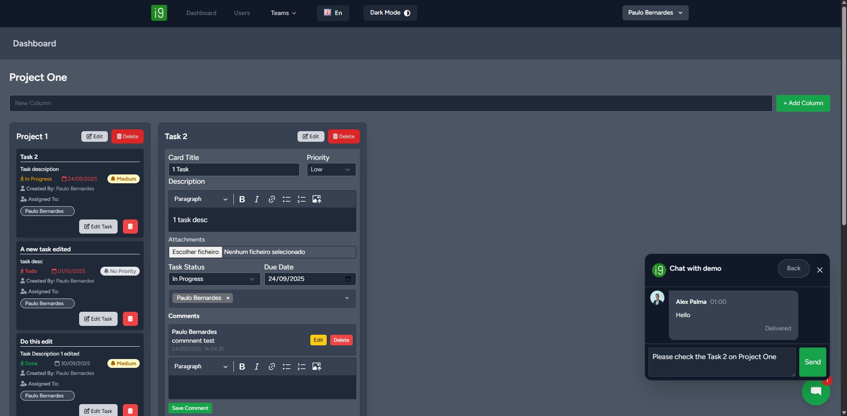This screenshot has height=416, width=847.
Task: Expand the Priority dropdown set to Low
Action: (x=331, y=170)
